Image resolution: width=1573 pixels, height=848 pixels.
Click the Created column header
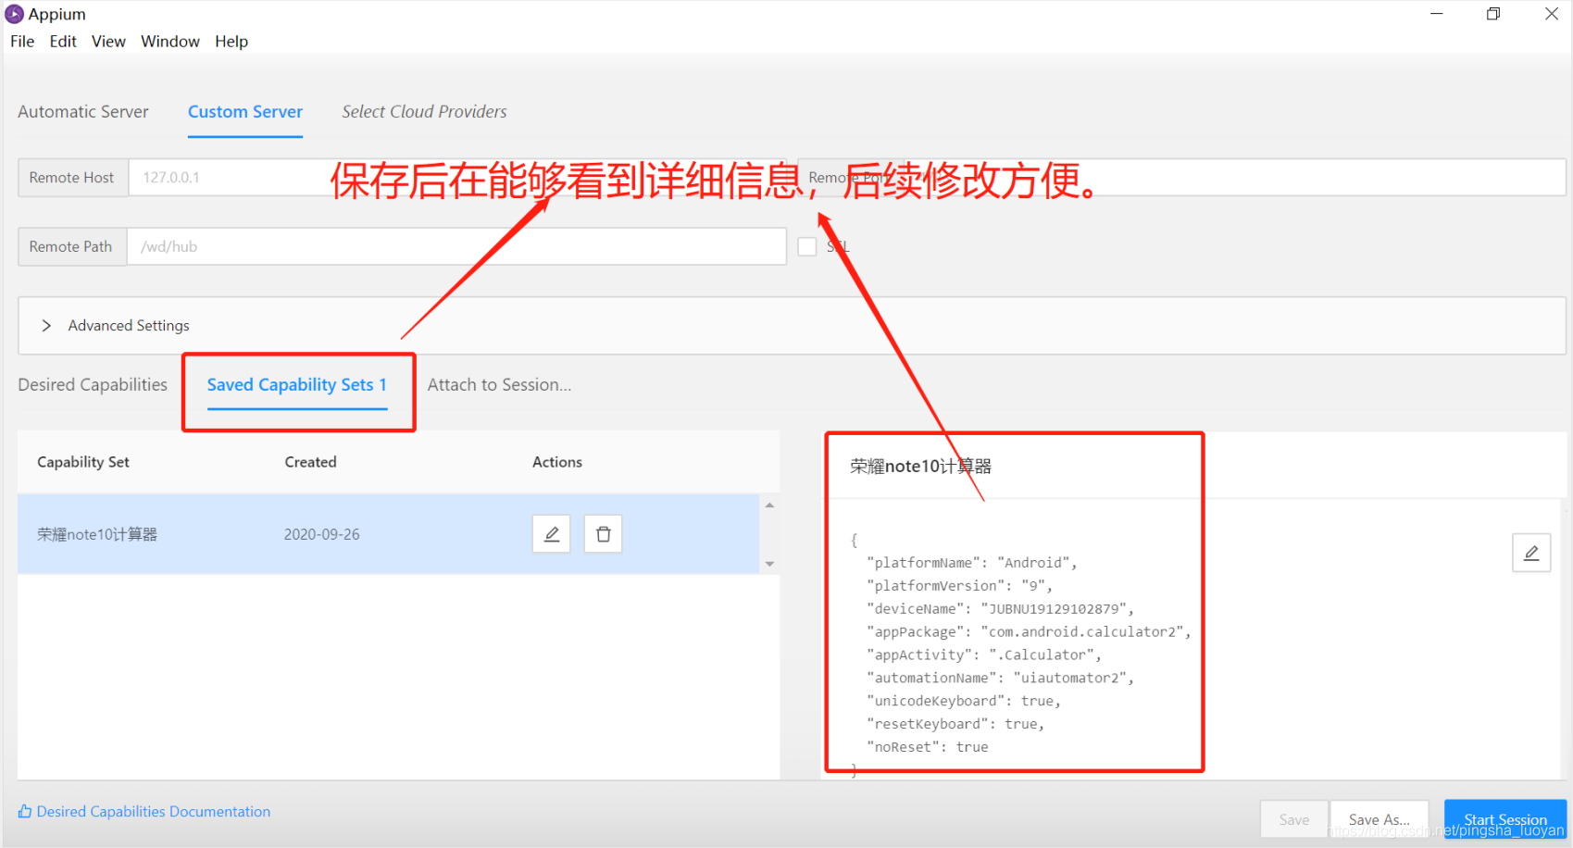[x=310, y=462]
